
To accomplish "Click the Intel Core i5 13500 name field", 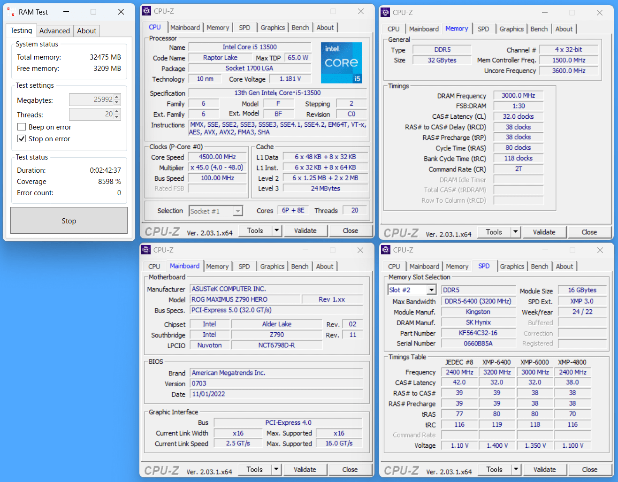I will [250, 47].
